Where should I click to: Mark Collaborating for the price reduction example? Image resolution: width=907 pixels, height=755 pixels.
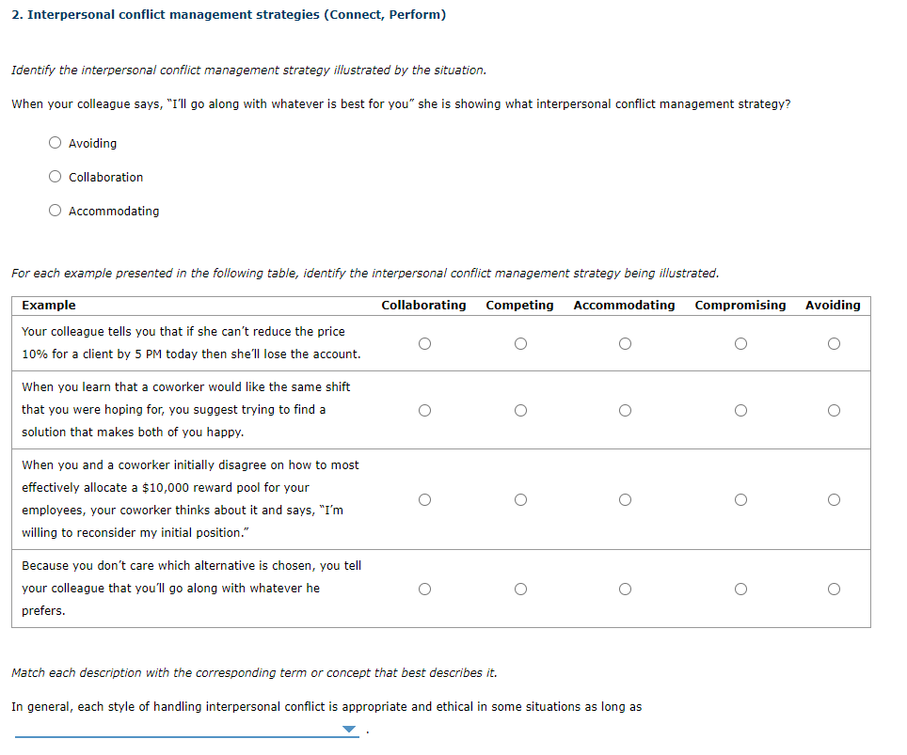424,343
